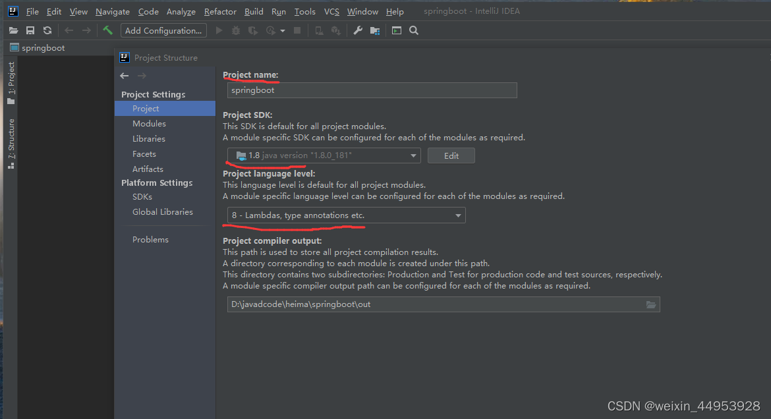Click Add Configuration button

click(x=163, y=30)
